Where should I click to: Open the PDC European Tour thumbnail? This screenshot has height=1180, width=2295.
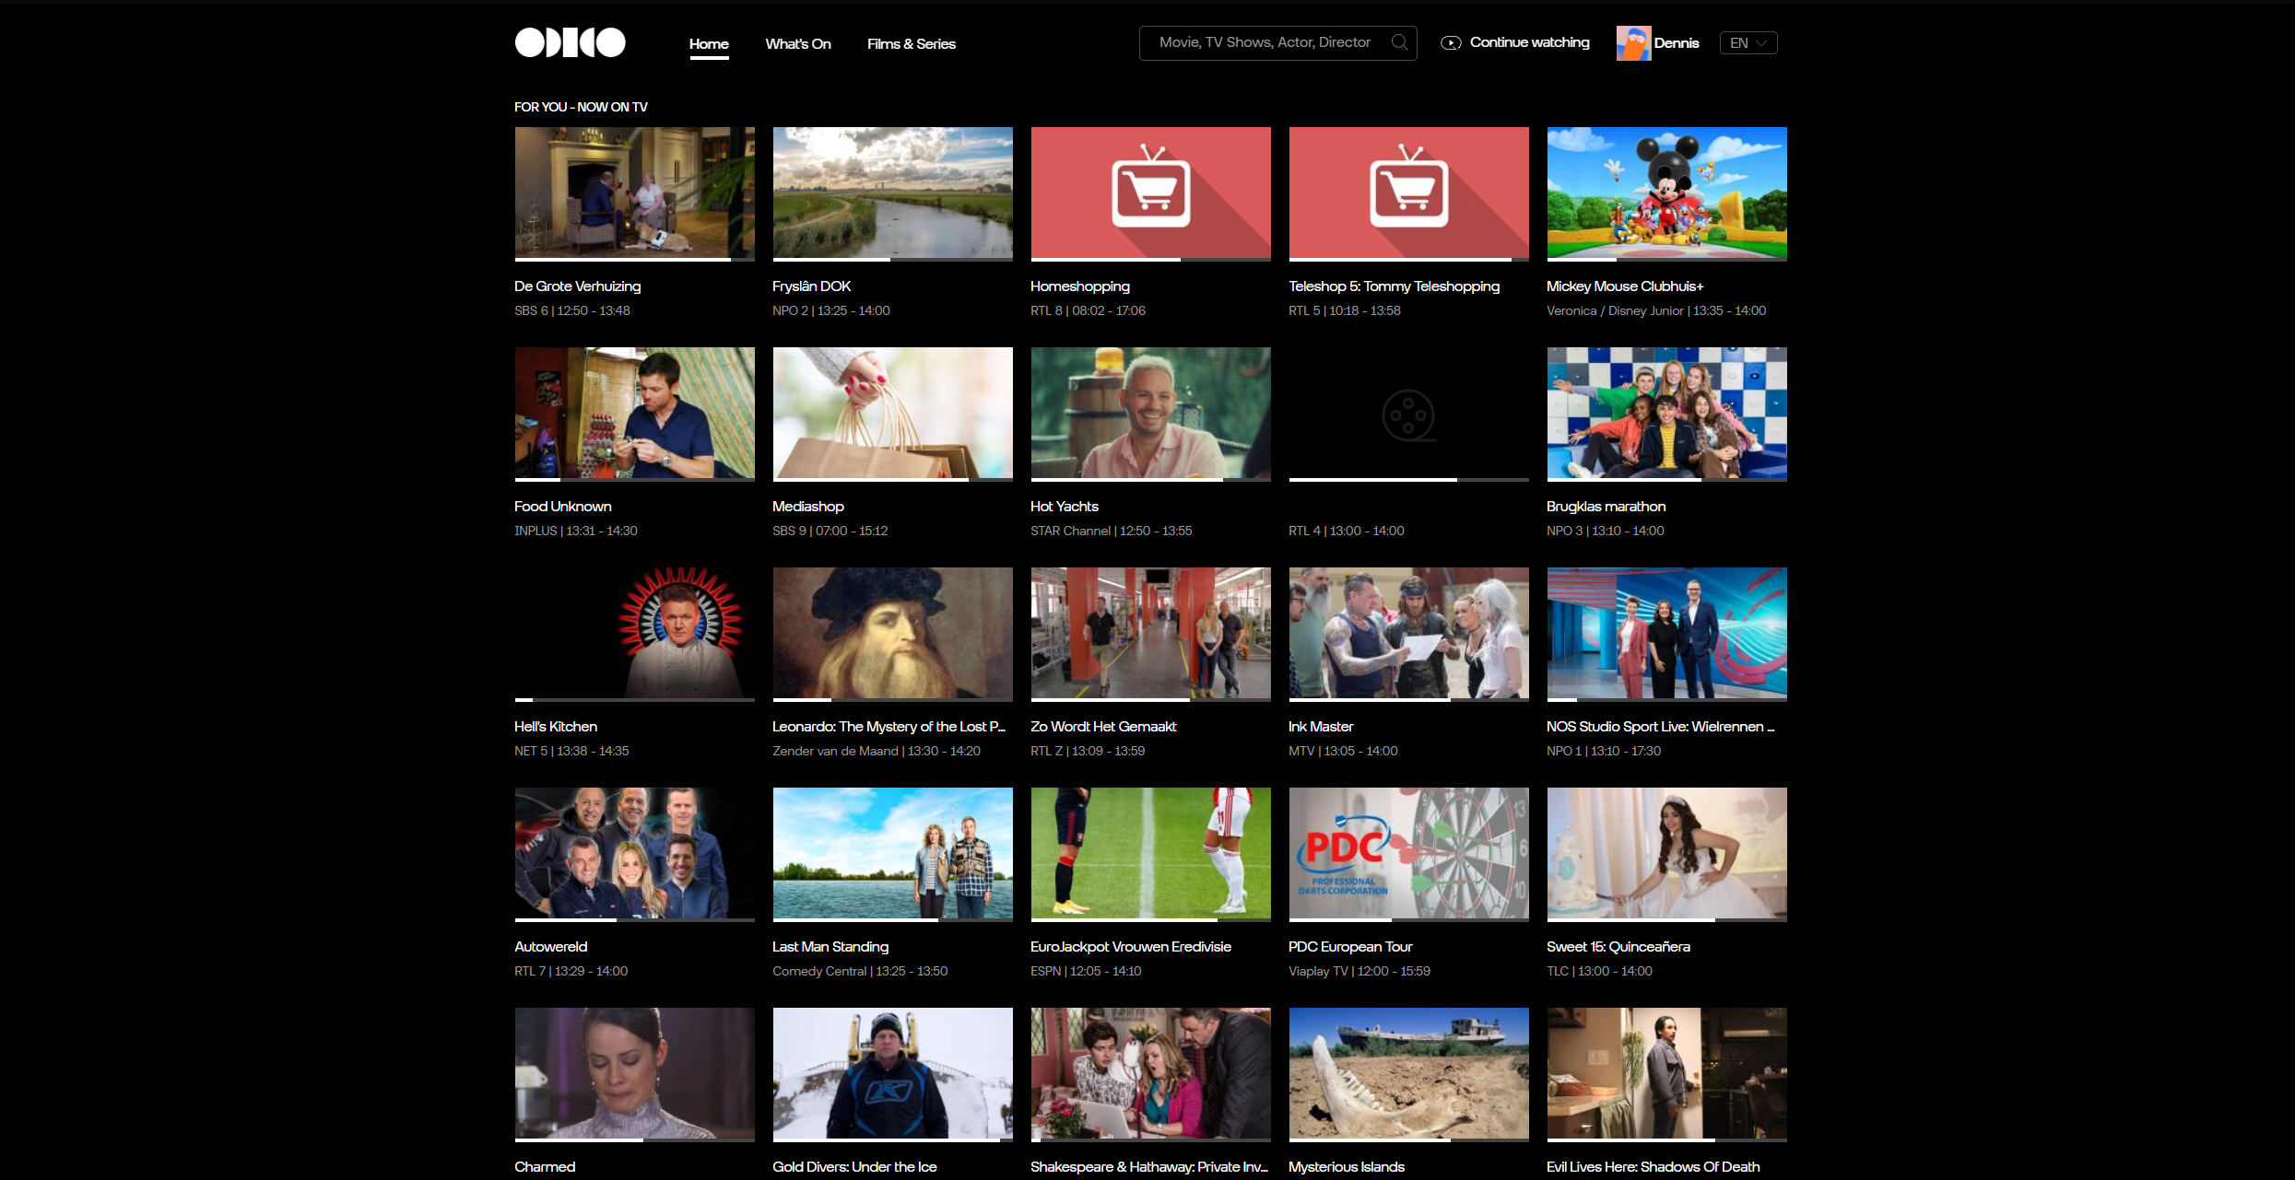1408,854
